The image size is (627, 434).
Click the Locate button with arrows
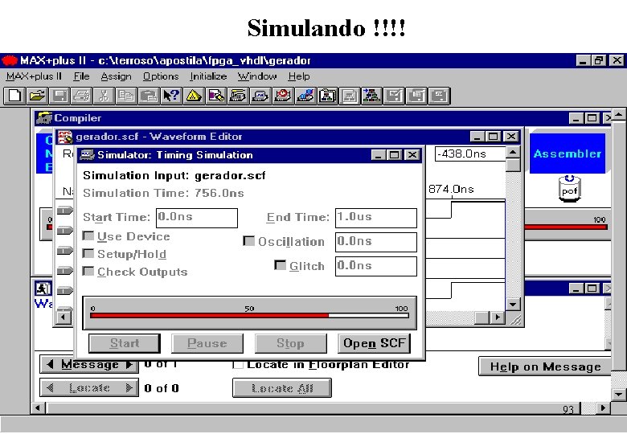pos(89,387)
